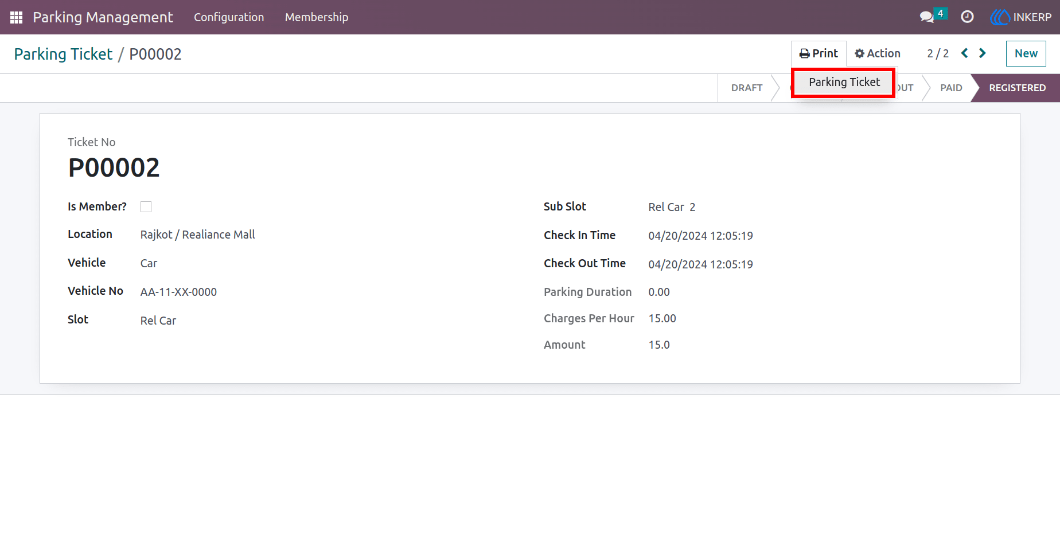Image resolution: width=1060 pixels, height=554 pixels.
Task: Open the Action dropdown
Action: click(878, 53)
